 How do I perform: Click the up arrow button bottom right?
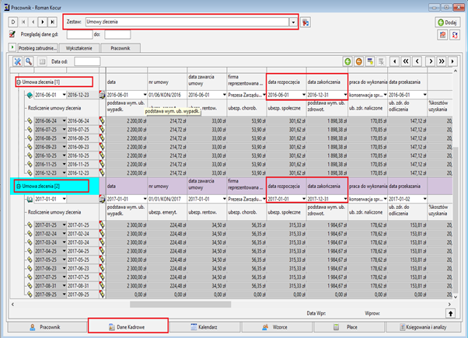(x=450, y=313)
